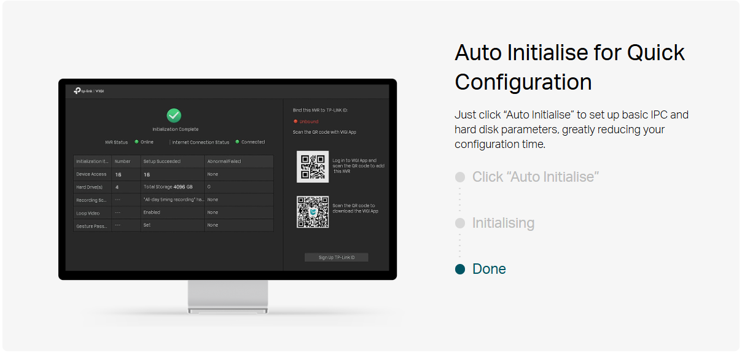The height and width of the screenshot is (353, 742).
Task: Click the Sign Up TP-Link ID button
Action: point(337,257)
